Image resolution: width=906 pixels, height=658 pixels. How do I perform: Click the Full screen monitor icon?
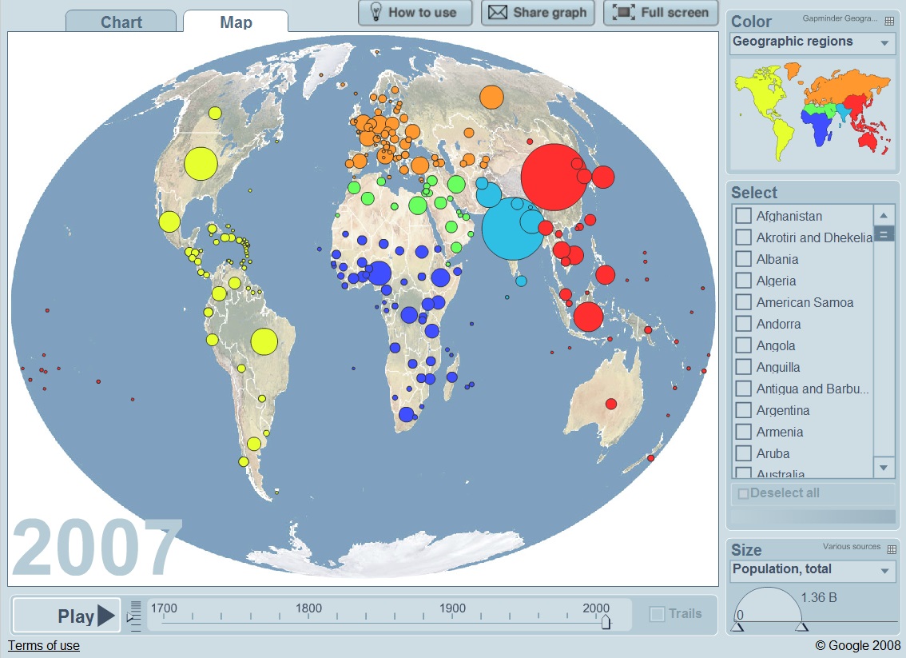click(x=625, y=13)
